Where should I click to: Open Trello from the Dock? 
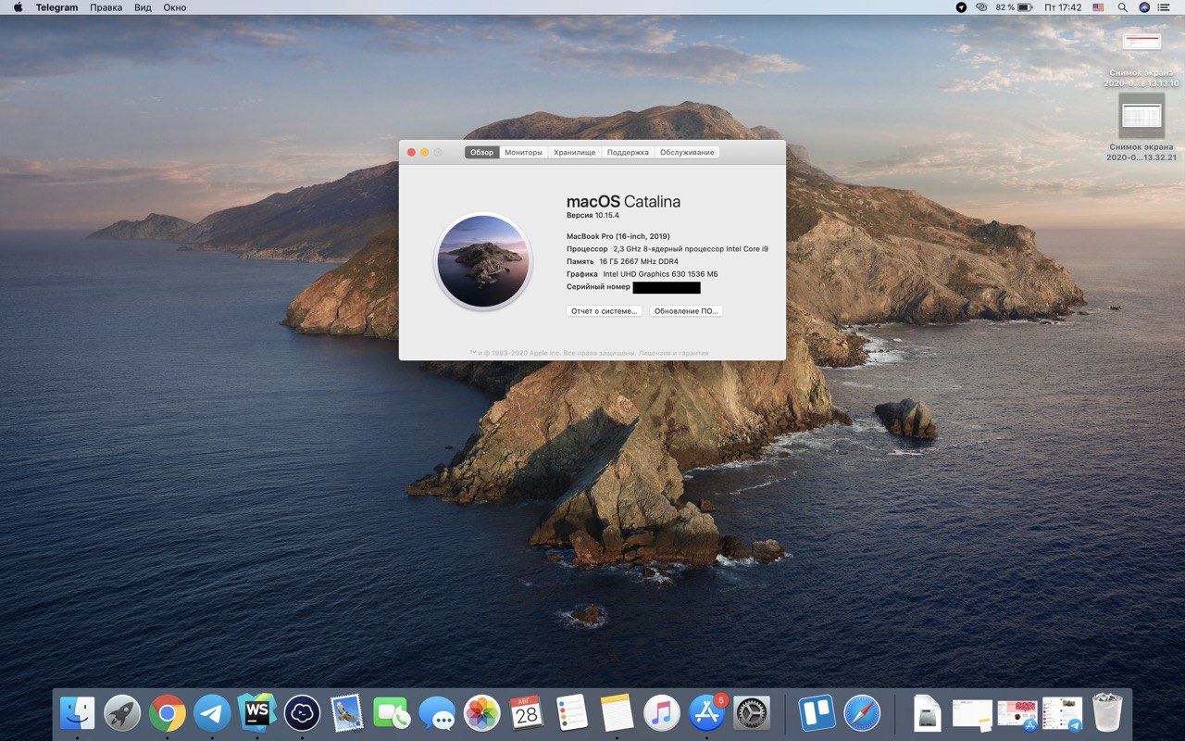(817, 713)
